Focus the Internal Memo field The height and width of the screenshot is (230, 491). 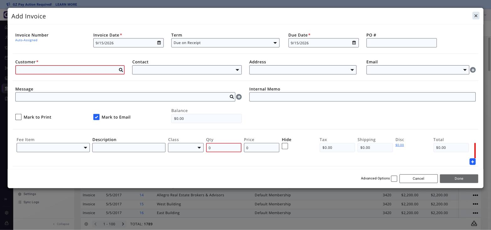[362, 97]
